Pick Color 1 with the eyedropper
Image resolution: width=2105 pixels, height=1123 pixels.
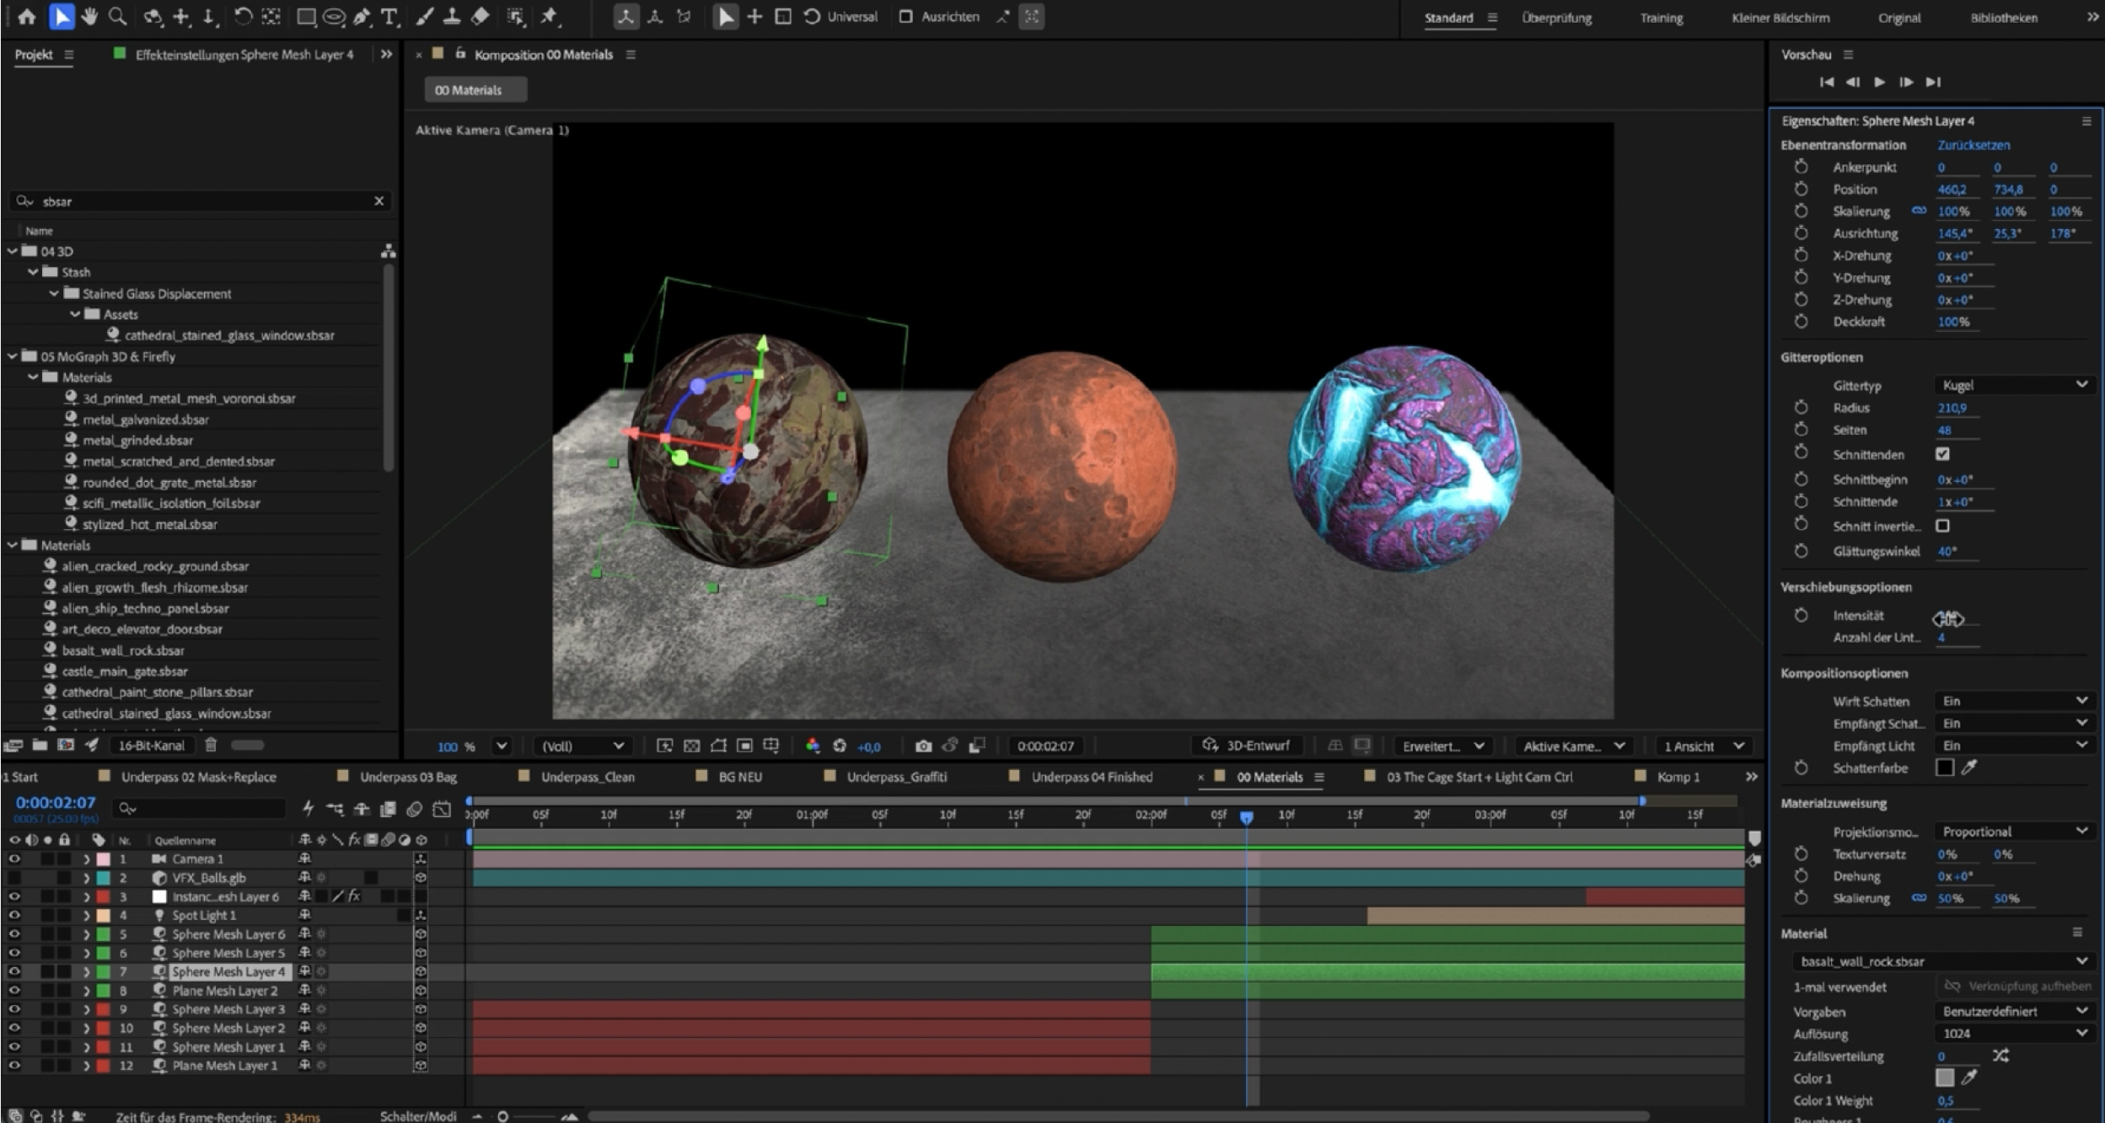1969,1078
